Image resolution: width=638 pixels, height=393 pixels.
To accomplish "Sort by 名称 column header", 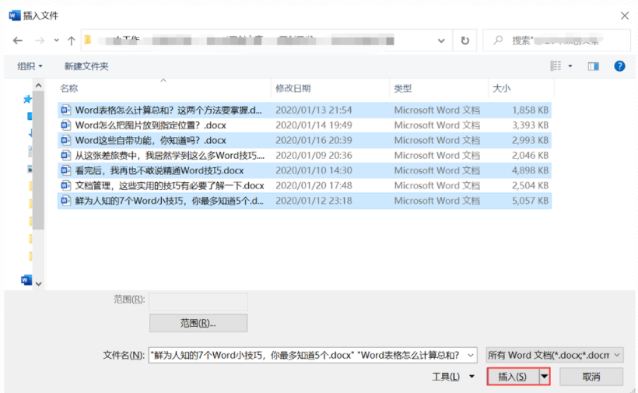I will pyautogui.click(x=69, y=88).
